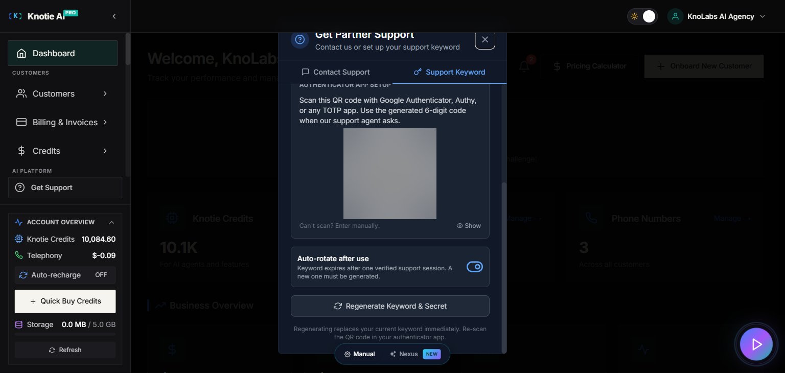
Task: Click the Telephony balance $-0.09
Action: 104,255
